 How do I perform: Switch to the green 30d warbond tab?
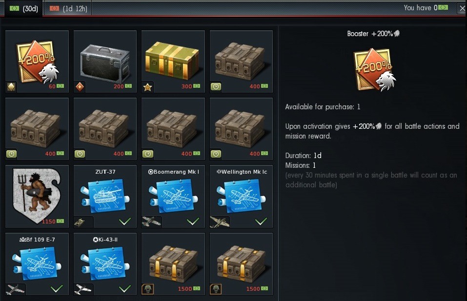pyautogui.click(x=23, y=8)
